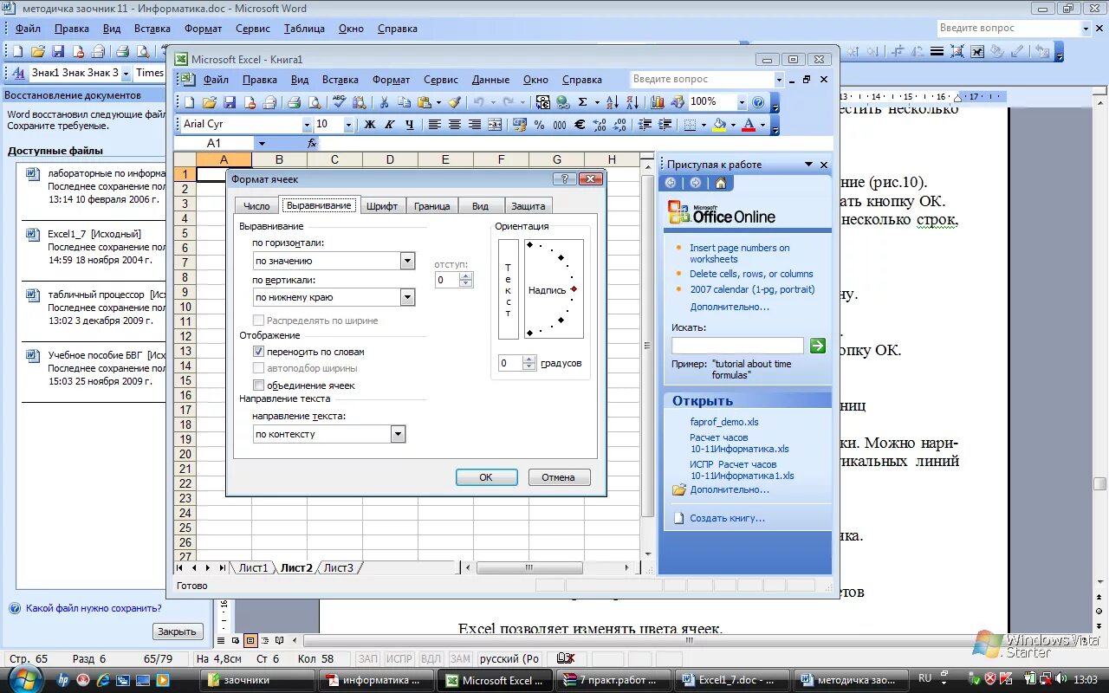1109x693 pixels.
Task: Click 'Закрыть' in Word recovery pane
Action: 178,631
